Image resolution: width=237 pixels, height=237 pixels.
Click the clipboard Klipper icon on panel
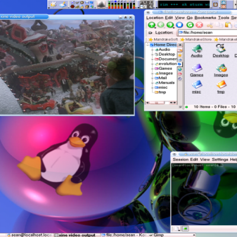pyautogui.click(x=215, y=4)
